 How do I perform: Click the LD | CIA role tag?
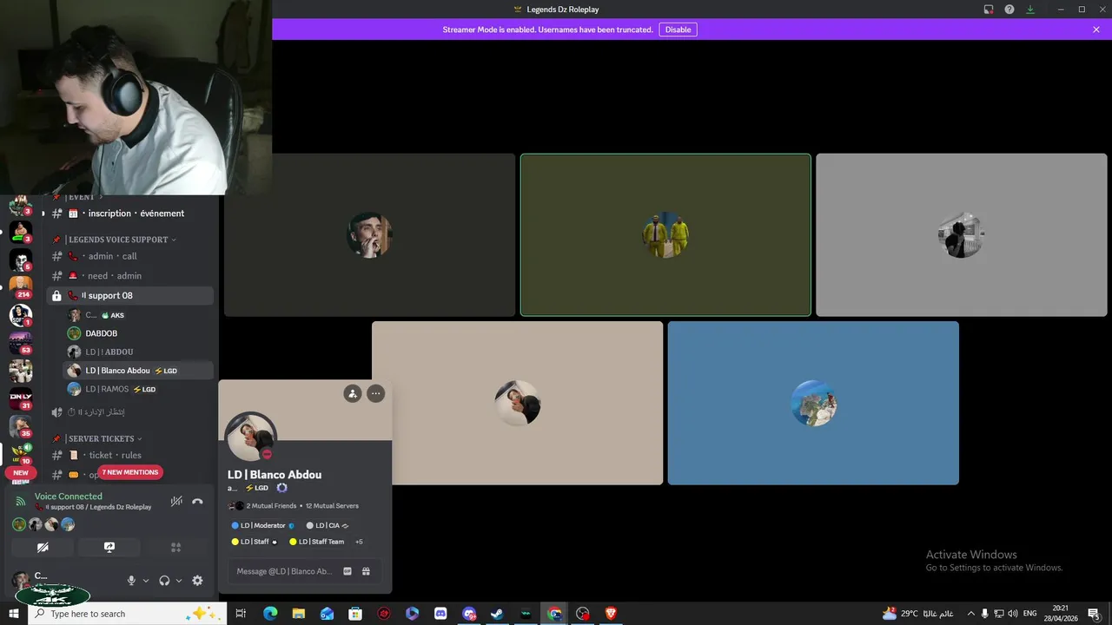pos(328,525)
